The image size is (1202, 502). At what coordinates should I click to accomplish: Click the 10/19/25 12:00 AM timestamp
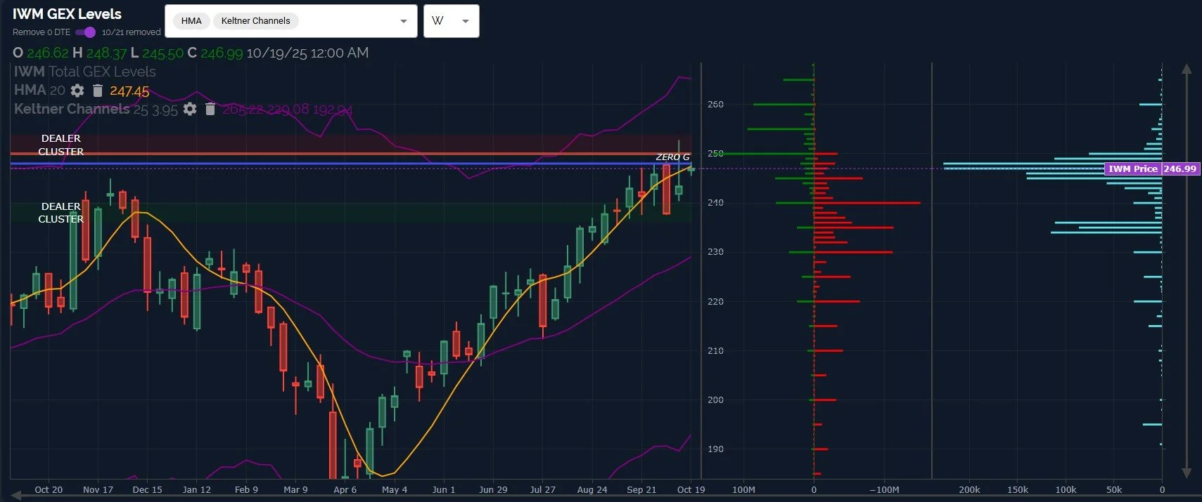[307, 53]
